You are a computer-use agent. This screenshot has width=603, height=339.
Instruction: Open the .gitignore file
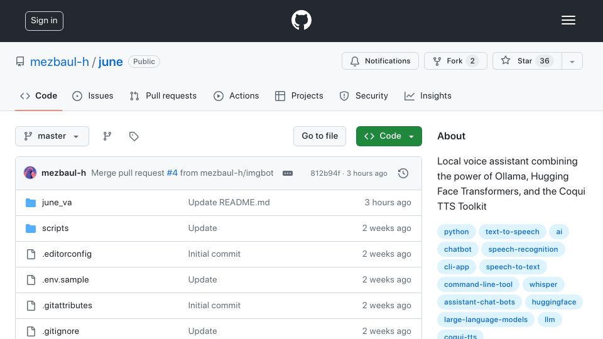(x=61, y=331)
